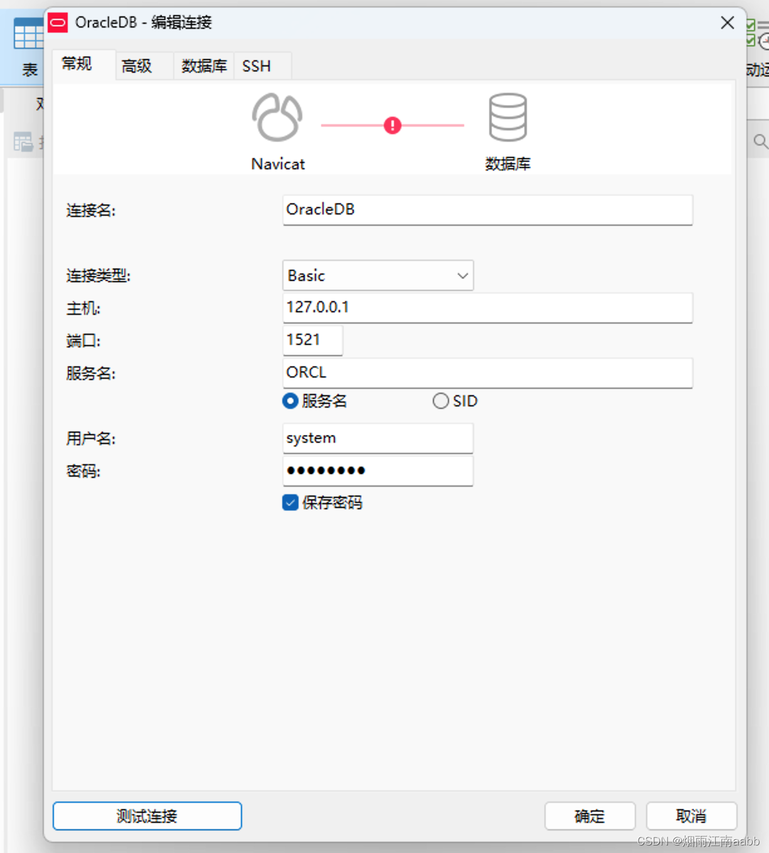Click the 取消 button

pyautogui.click(x=691, y=816)
